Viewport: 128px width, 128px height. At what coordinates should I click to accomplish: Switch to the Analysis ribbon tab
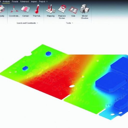click(x=6, y=2)
